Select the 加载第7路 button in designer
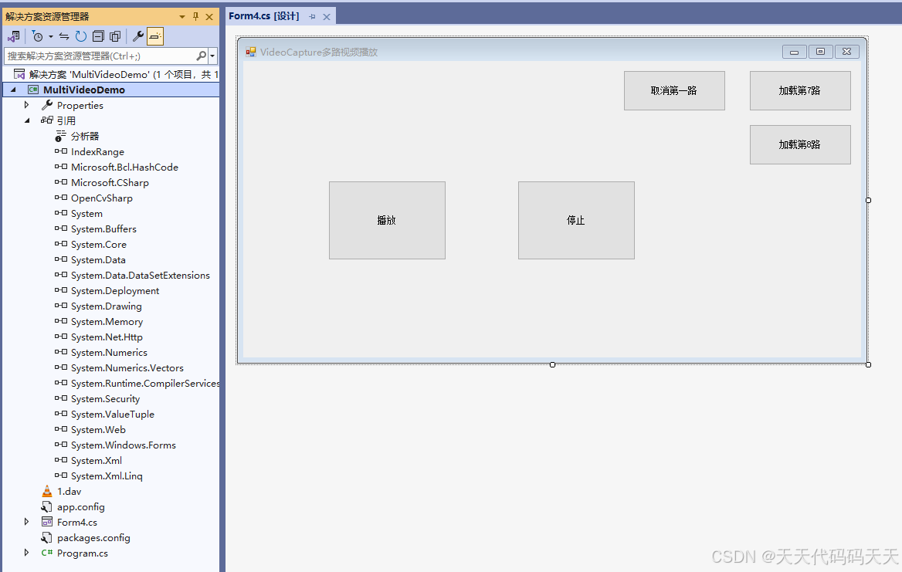This screenshot has width=902, height=572. (800, 91)
